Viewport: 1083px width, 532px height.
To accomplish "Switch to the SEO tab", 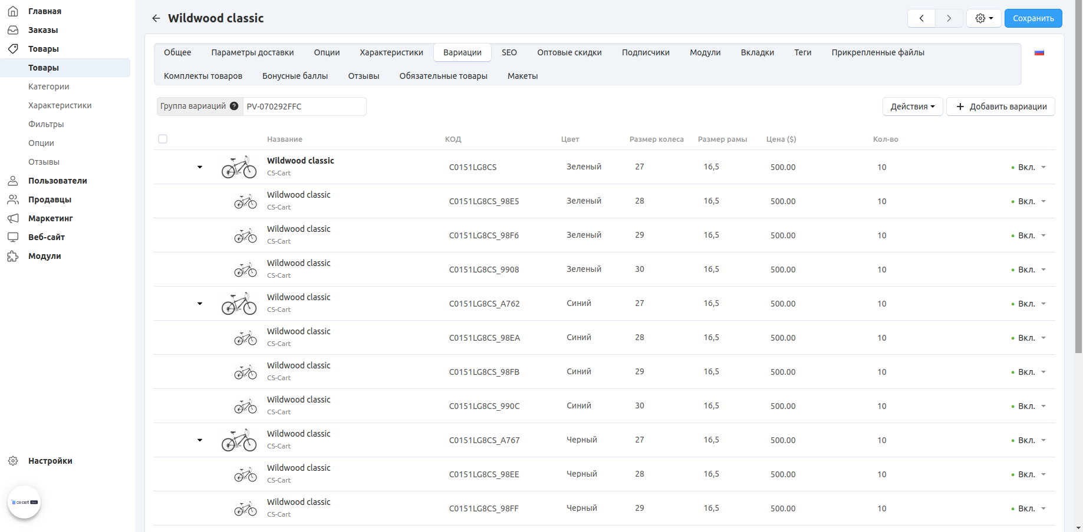I will pos(509,52).
